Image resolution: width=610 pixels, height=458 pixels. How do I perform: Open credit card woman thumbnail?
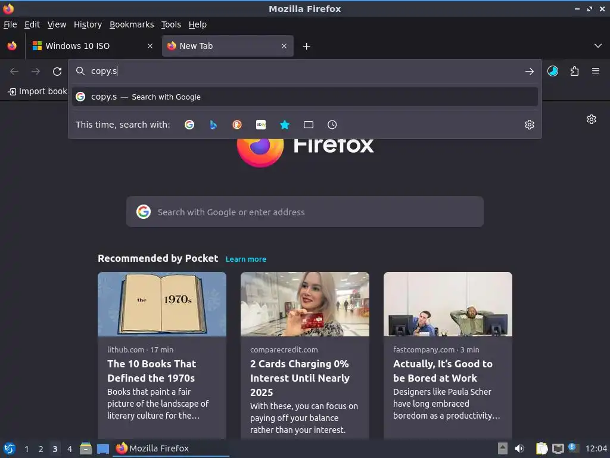tap(305, 304)
